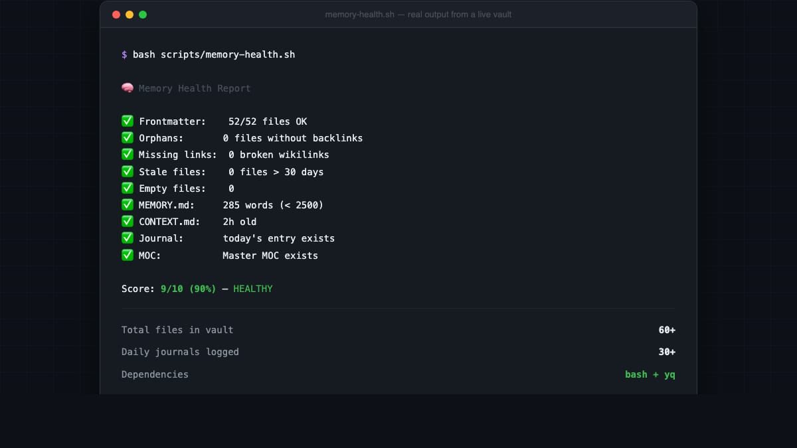Image resolution: width=797 pixels, height=448 pixels.
Task: Select the text 0 files > 30 days
Action: tap(276, 172)
